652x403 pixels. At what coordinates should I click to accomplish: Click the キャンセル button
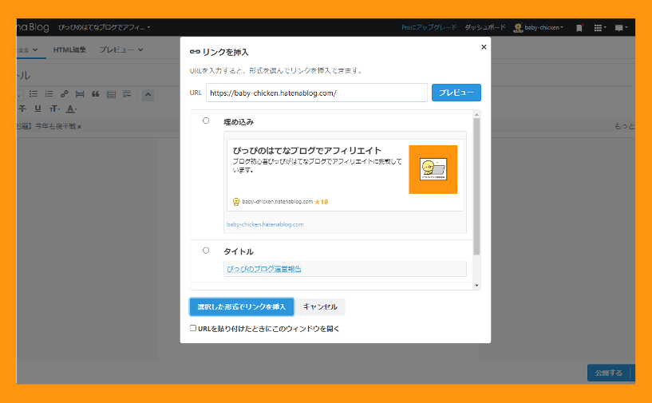tap(320, 307)
